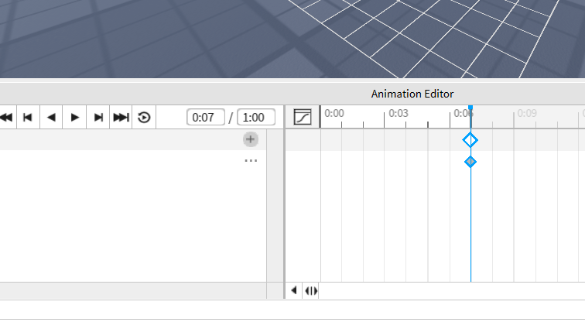Select the filled track keyframe diamond
The height and width of the screenshot is (329, 585).
(470, 162)
